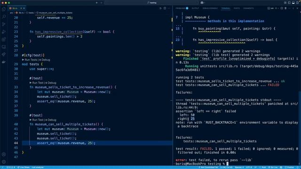Click rust-analyzer in the status bar

tap(38, 167)
